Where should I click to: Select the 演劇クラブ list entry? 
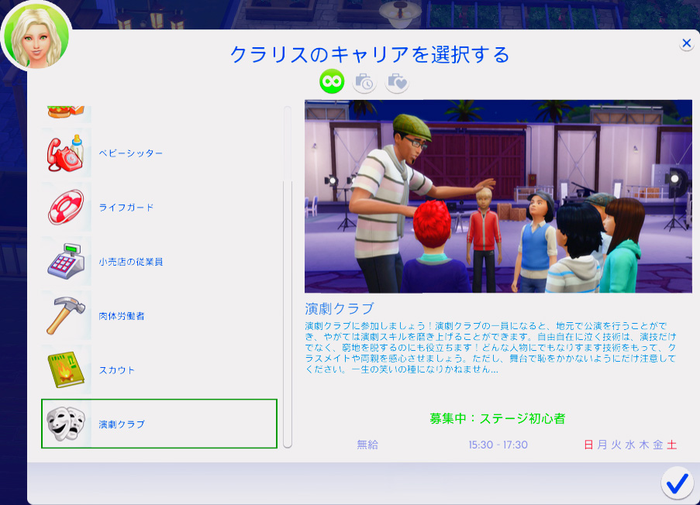pyautogui.click(x=122, y=424)
